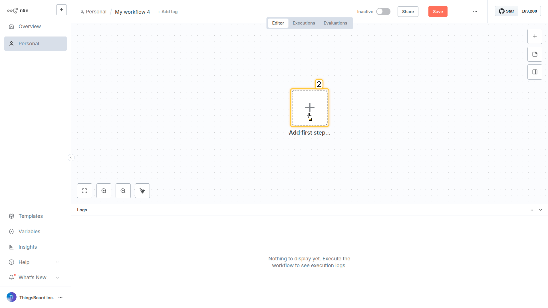Open workflow options three-dot menu
The image size is (548, 308).
coord(475,11)
